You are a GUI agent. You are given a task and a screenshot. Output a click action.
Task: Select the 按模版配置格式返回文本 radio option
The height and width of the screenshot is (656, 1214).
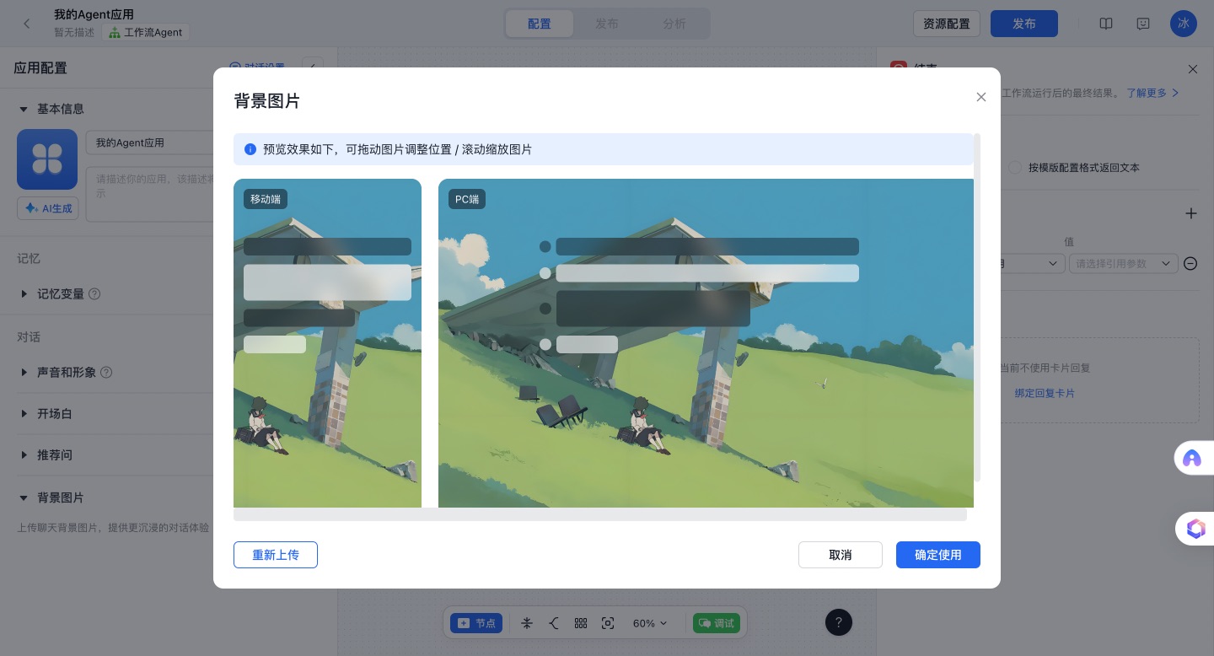tap(1015, 168)
